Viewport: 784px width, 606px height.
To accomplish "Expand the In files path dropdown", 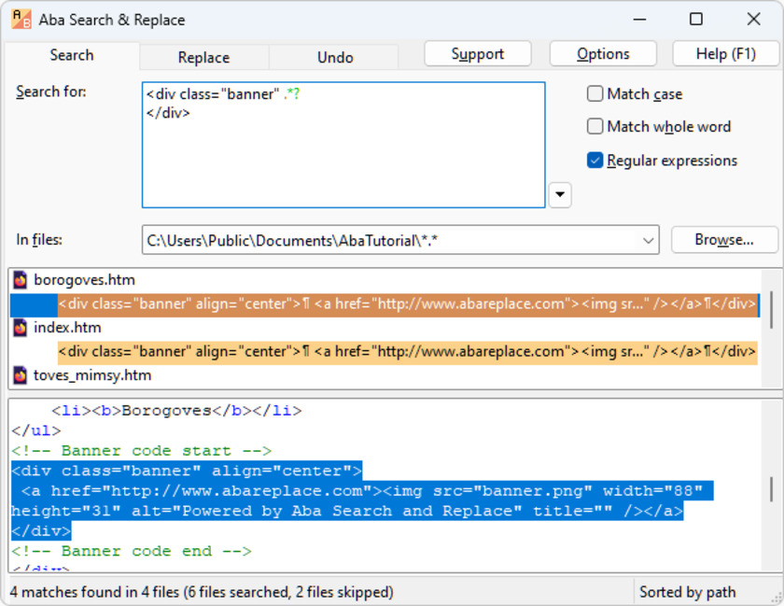I will (648, 241).
